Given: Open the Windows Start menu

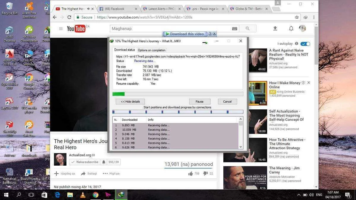Looking at the screenshot, I should click(x=6, y=195).
